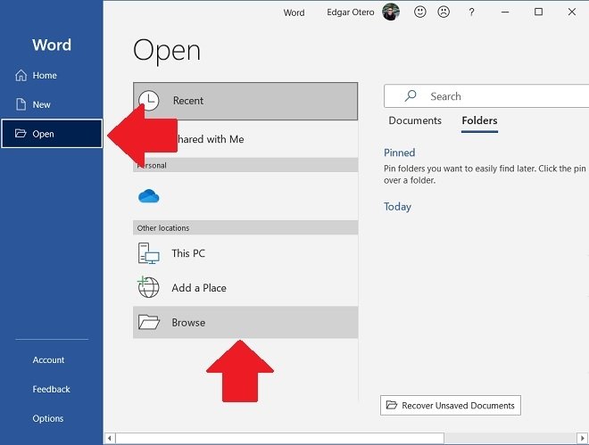Open the OneDrive cloud location
The image size is (589, 445).
tap(149, 196)
